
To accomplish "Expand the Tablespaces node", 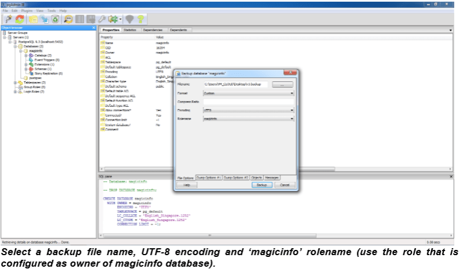I will click(x=15, y=83).
